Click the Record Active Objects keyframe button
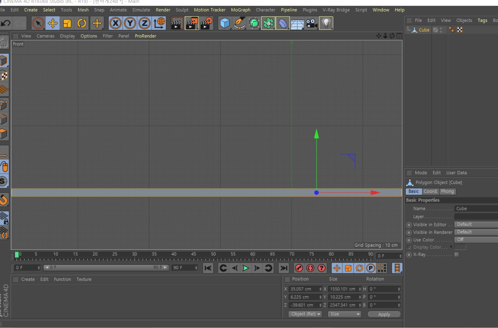The height and width of the screenshot is (328, 498). tap(299, 268)
